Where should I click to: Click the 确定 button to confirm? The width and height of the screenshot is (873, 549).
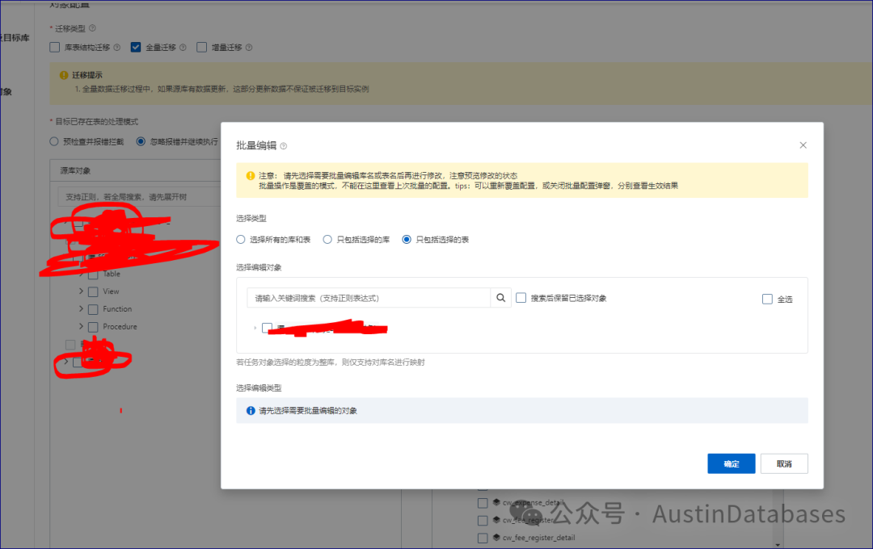[x=731, y=464]
